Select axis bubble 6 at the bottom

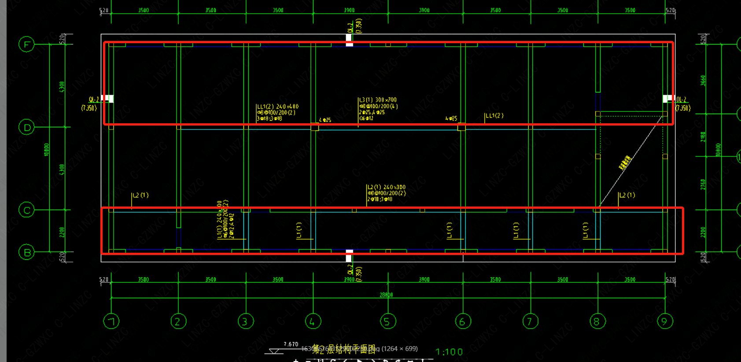click(463, 321)
